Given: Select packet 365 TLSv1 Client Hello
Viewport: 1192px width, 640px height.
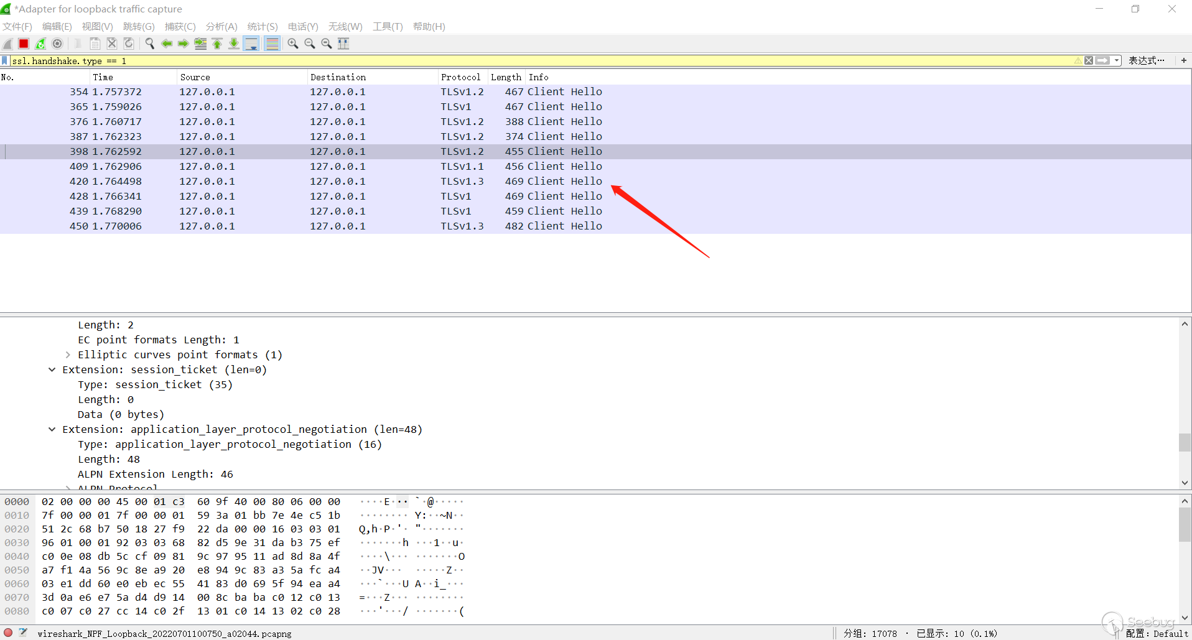Looking at the screenshot, I should click(595, 106).
